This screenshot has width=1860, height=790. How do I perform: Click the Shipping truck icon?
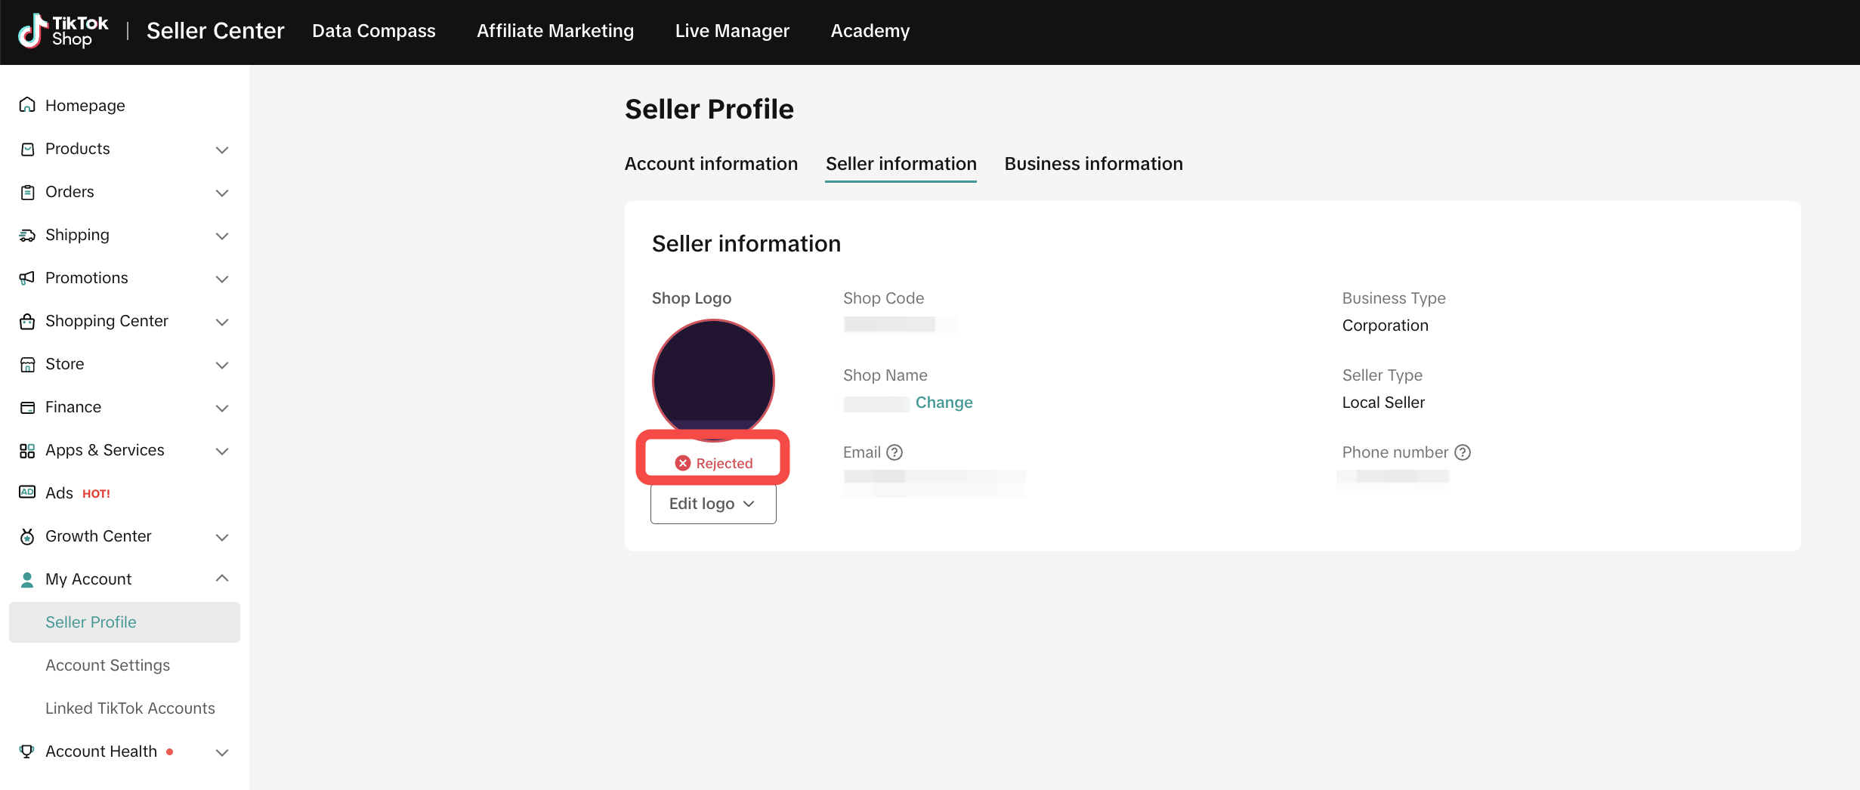[x=27, y=235]
